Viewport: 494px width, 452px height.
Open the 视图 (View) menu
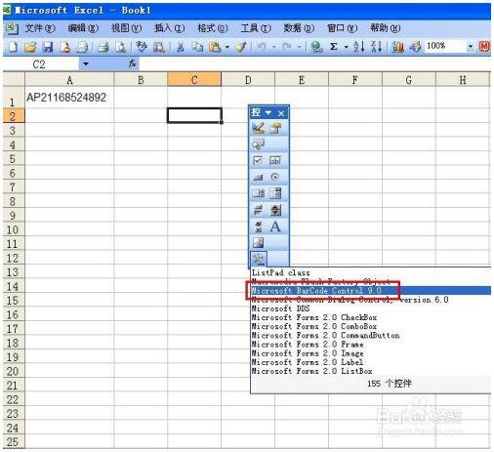click(x=126, y=28)
